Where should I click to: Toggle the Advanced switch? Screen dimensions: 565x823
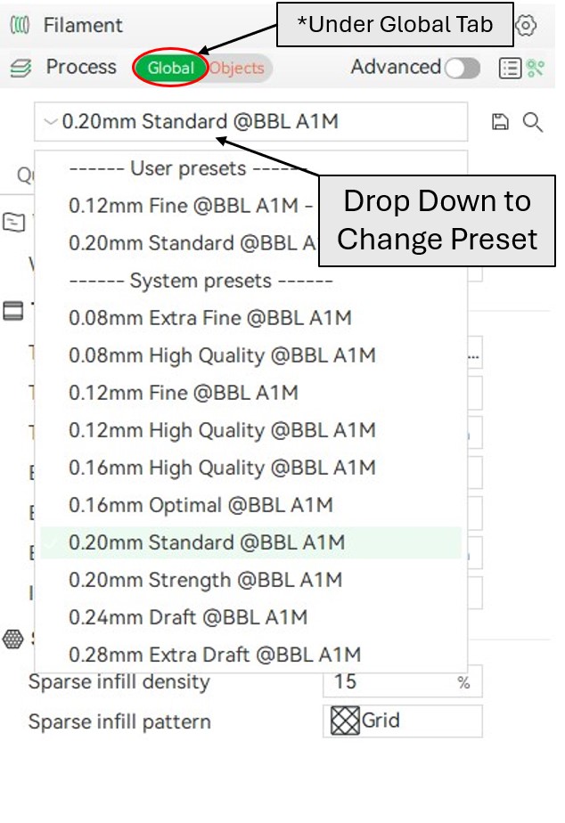coord(463,69)
